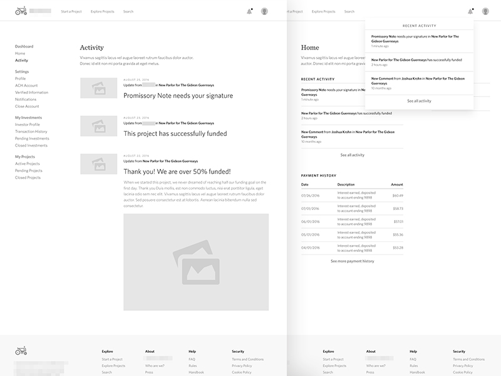Open Active Projects in the sidebar
The height and width of the screenshot is (376, 501).
[x=28, y=164]
